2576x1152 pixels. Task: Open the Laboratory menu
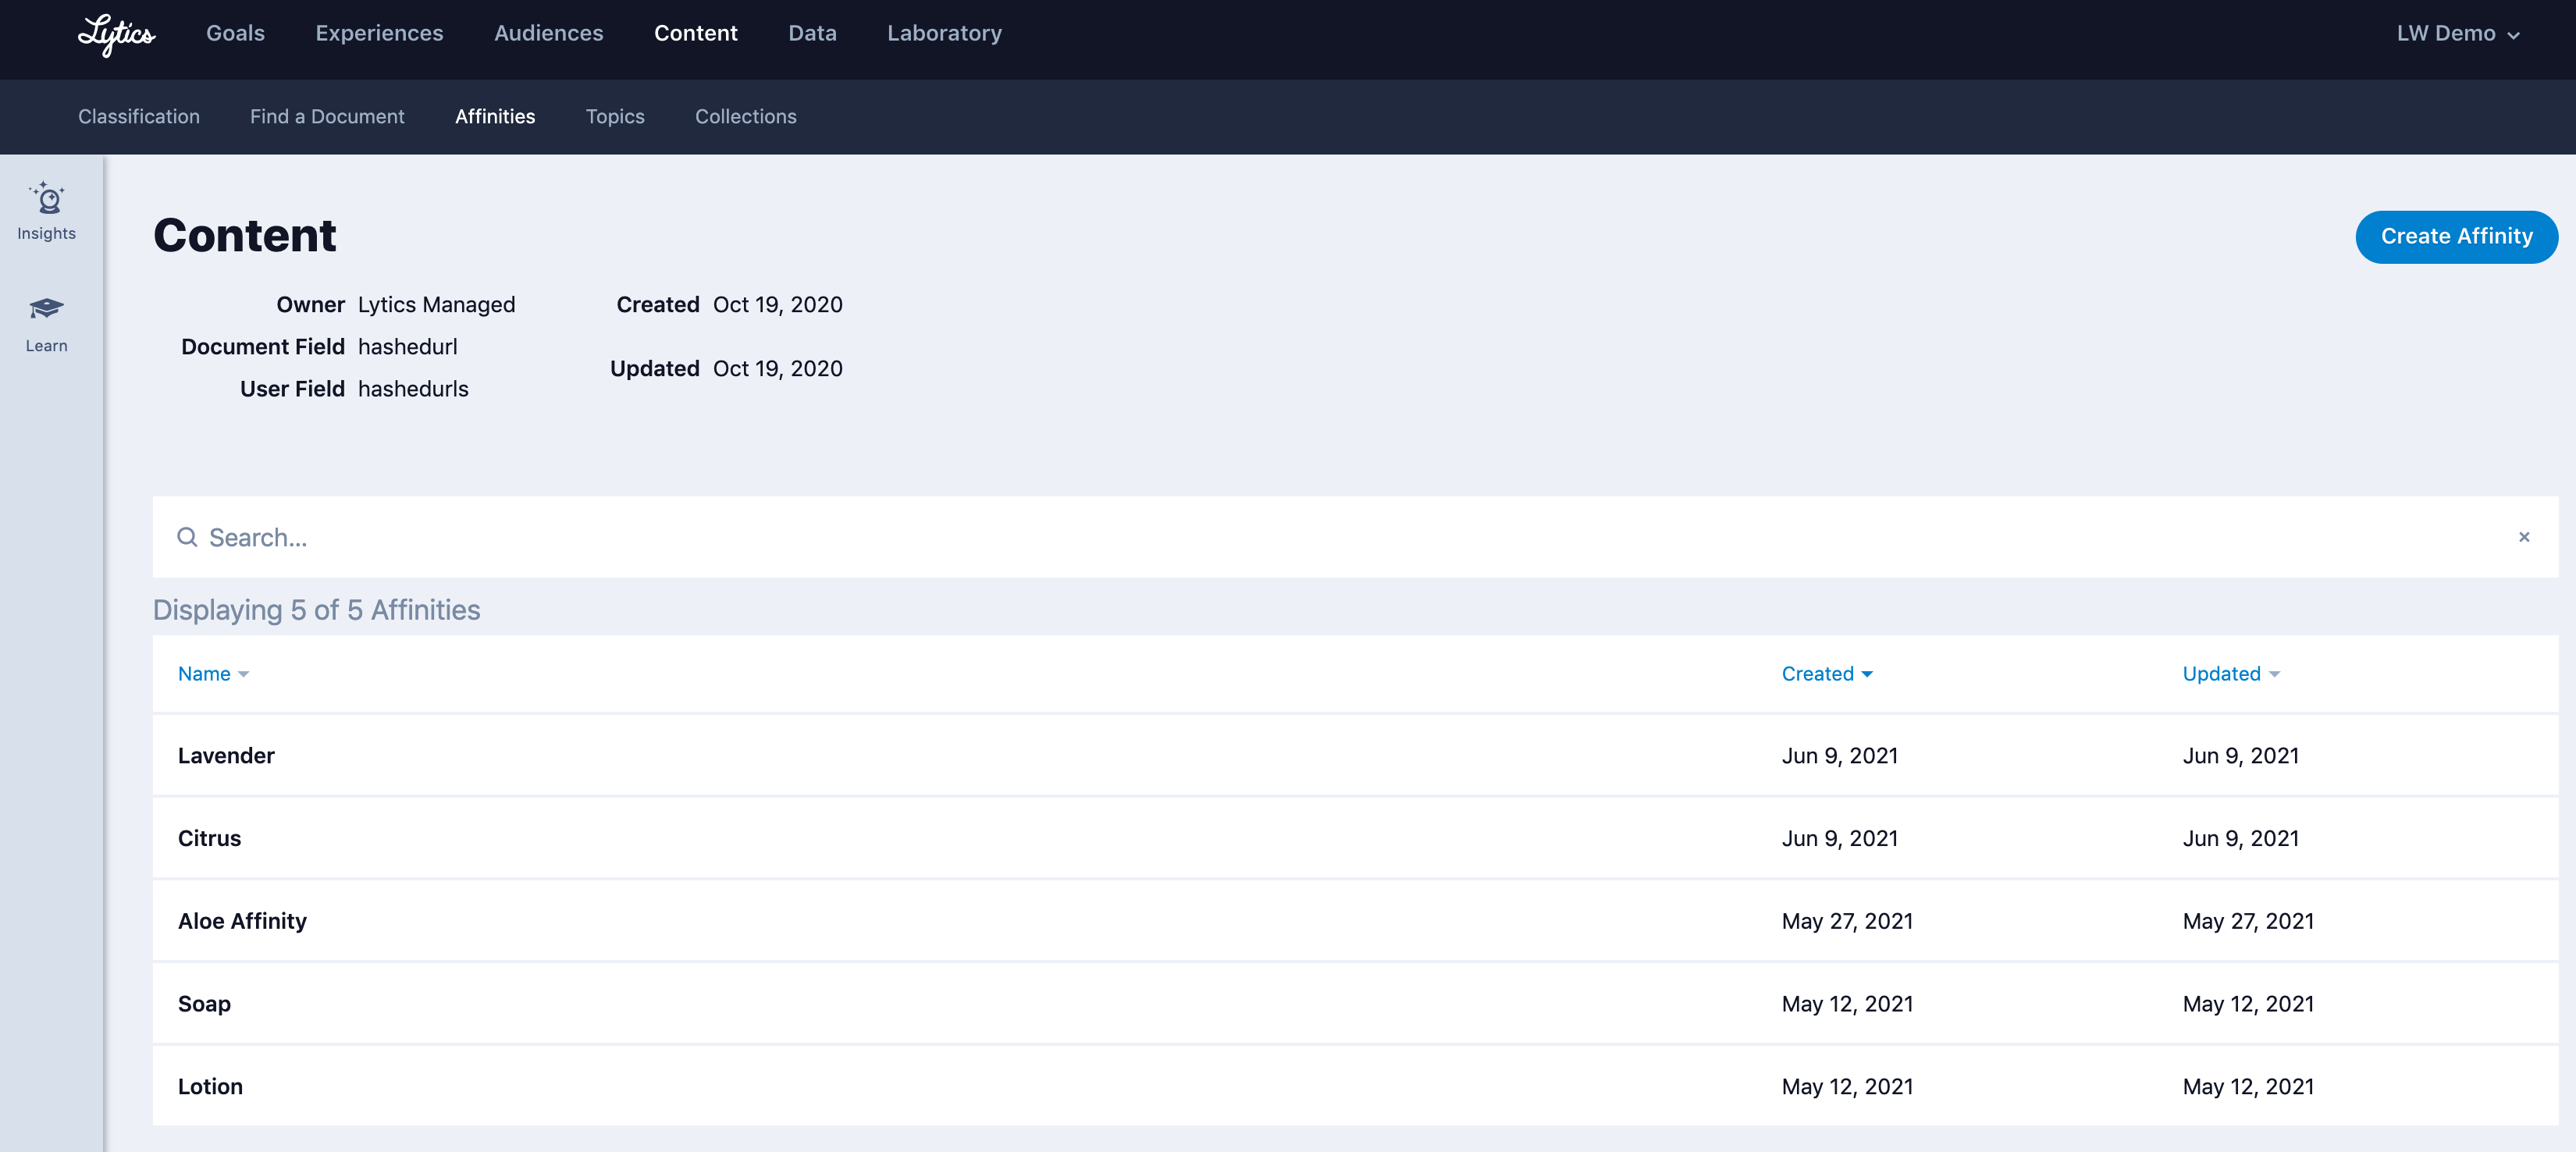point(944,34)
